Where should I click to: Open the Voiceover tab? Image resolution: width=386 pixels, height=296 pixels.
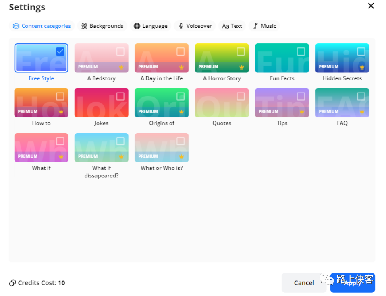click(195, 26)
